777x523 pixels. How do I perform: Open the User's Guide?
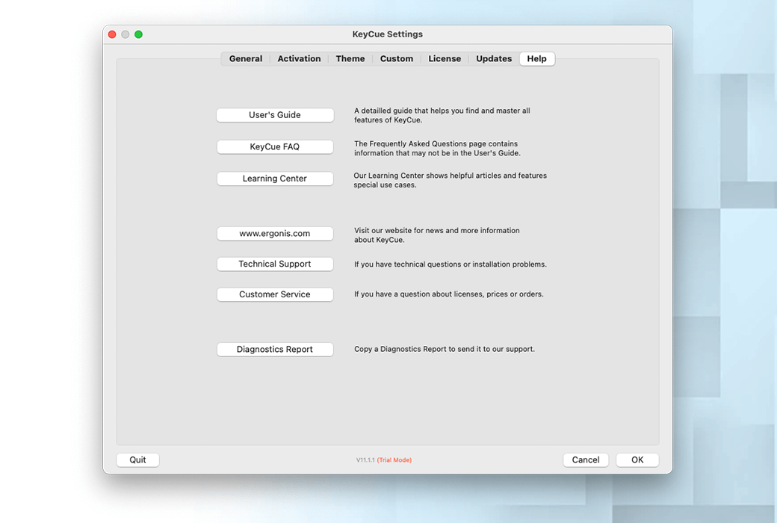click(x=275, y=114)
